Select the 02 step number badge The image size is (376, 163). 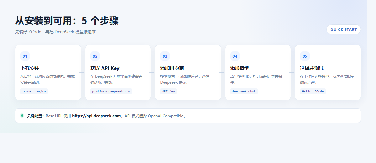click(95, 56)
